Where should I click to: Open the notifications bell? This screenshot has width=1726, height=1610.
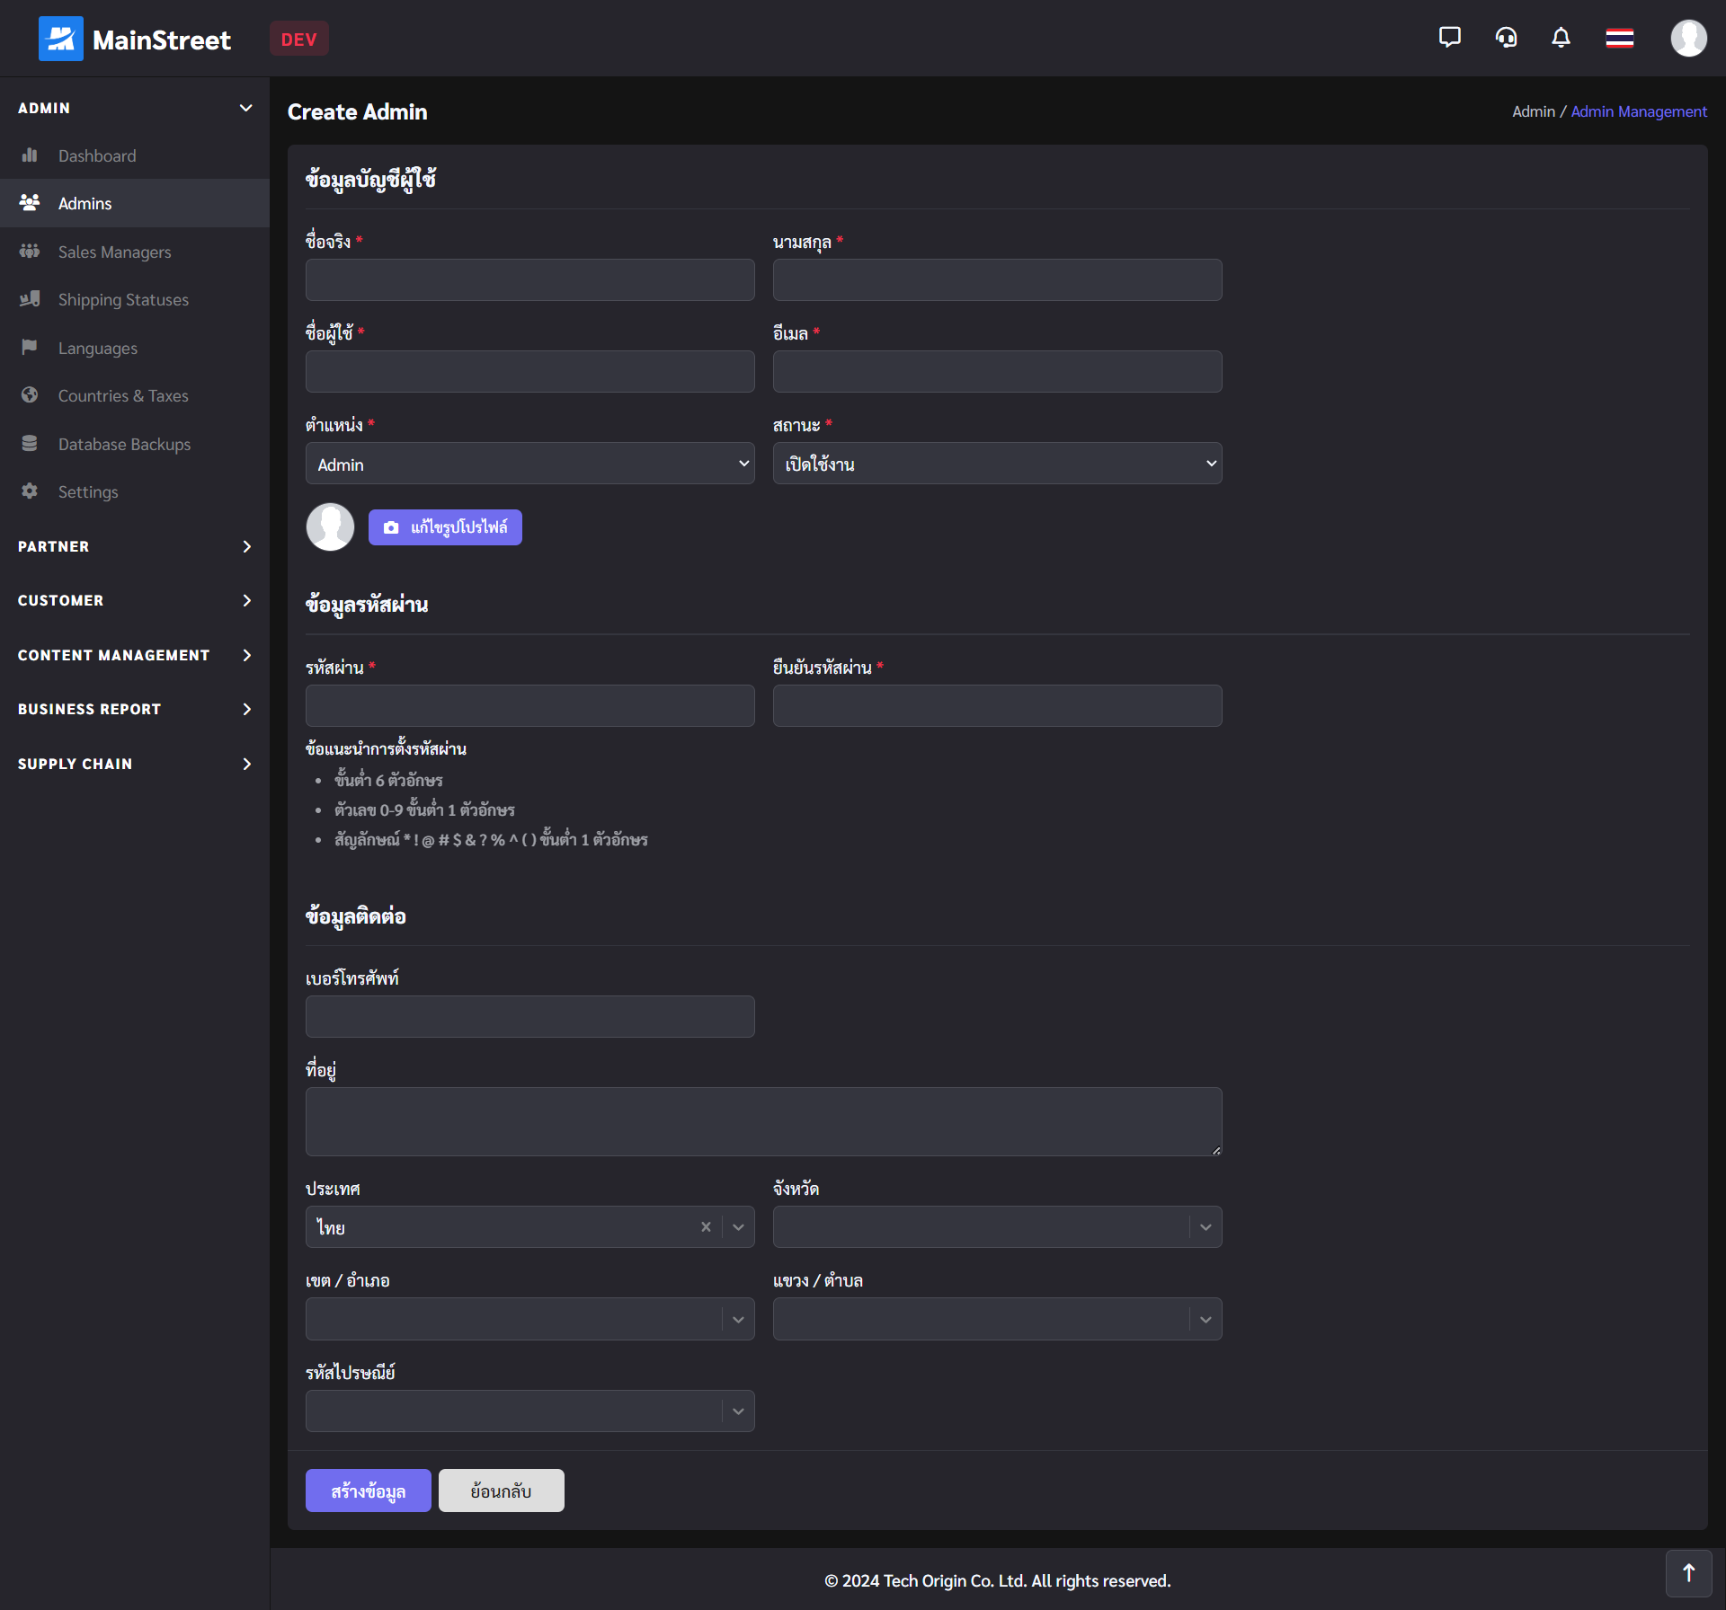tap(1561, 38)
